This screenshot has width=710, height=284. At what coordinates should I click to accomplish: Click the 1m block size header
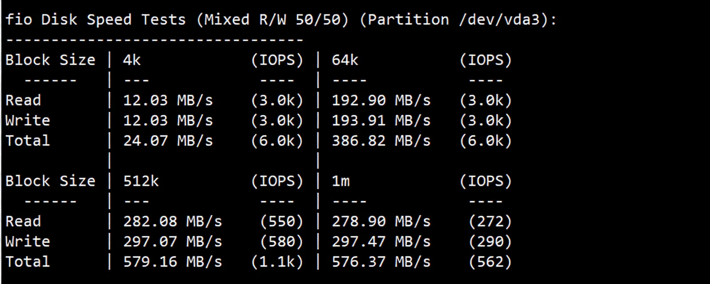click(x=340, y=181)
